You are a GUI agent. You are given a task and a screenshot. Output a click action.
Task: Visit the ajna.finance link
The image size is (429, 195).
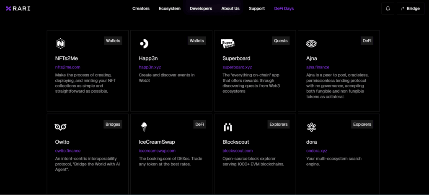click(318, 67)
